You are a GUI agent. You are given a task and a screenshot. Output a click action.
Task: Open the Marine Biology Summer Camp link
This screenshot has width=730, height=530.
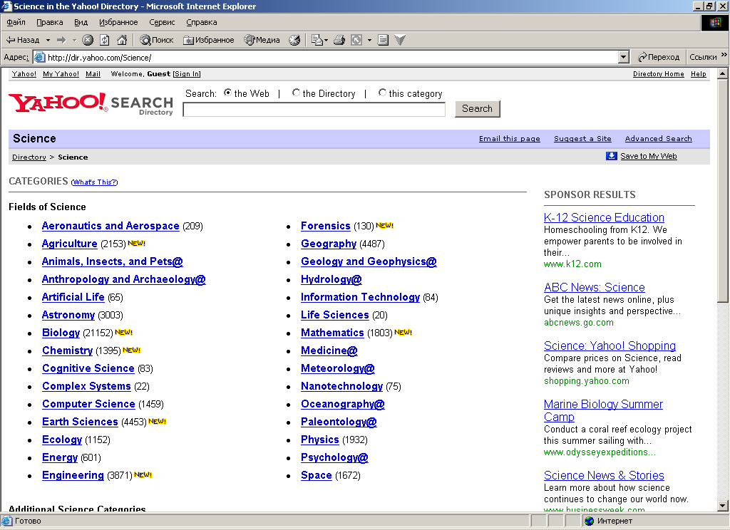603,410
